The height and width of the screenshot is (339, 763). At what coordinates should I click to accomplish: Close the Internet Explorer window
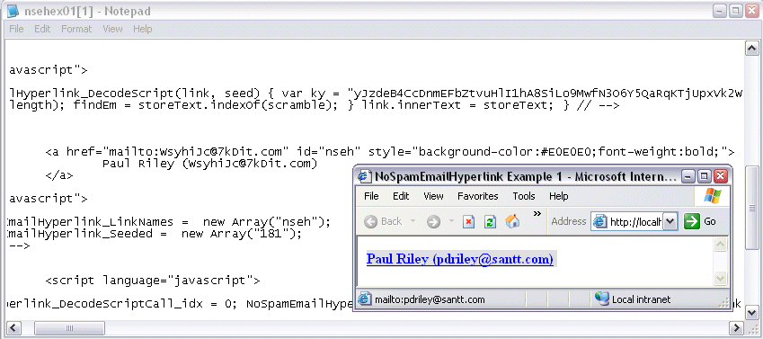720,176
